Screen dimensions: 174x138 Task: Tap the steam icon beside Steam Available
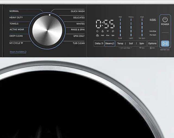pos(25,52)
